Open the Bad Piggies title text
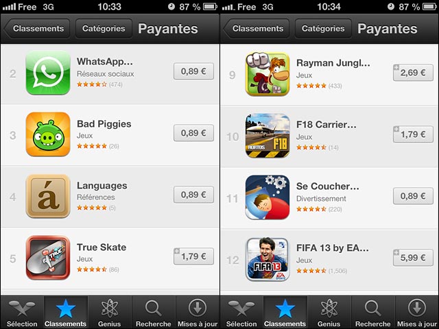This screenshot has width=439, height=329. pyautogui.click(x=104, y=123)
